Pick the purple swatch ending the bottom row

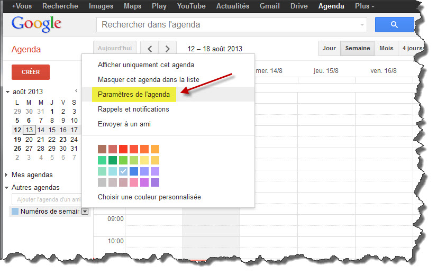pyautogui.click(x=155, y=182)
